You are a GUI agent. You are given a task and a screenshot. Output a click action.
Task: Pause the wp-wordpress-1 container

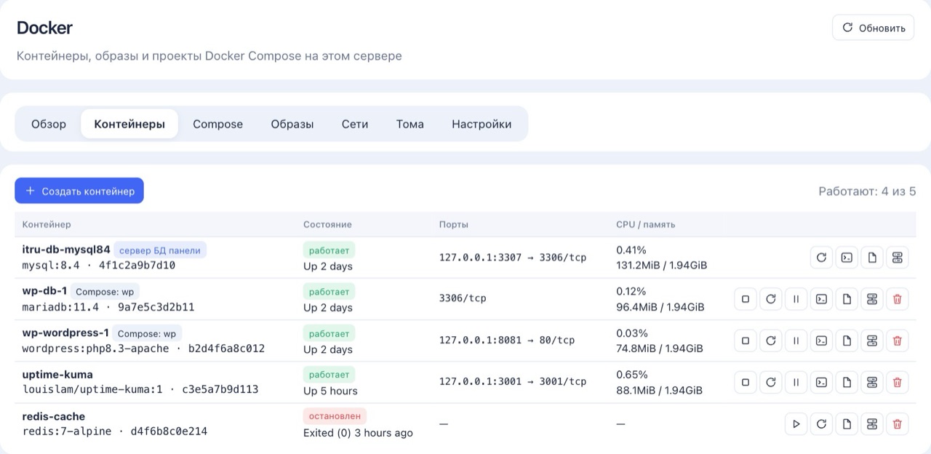pyautogui.click(x=796, y=340)
